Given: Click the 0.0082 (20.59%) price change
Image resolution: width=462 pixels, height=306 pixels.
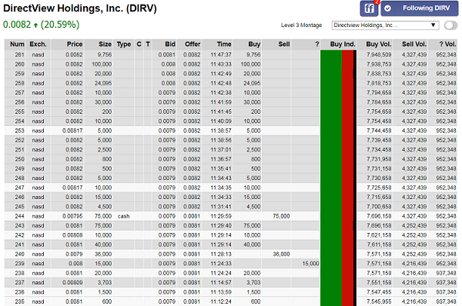Looking at the screenshot, I should [x=42, y=25].
